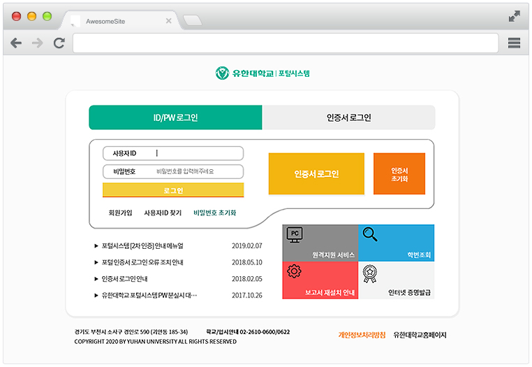Click the 02-2610-0600/0622 phone text
Image resolution: width=532 pixels, height=367 pixels.
265,332
